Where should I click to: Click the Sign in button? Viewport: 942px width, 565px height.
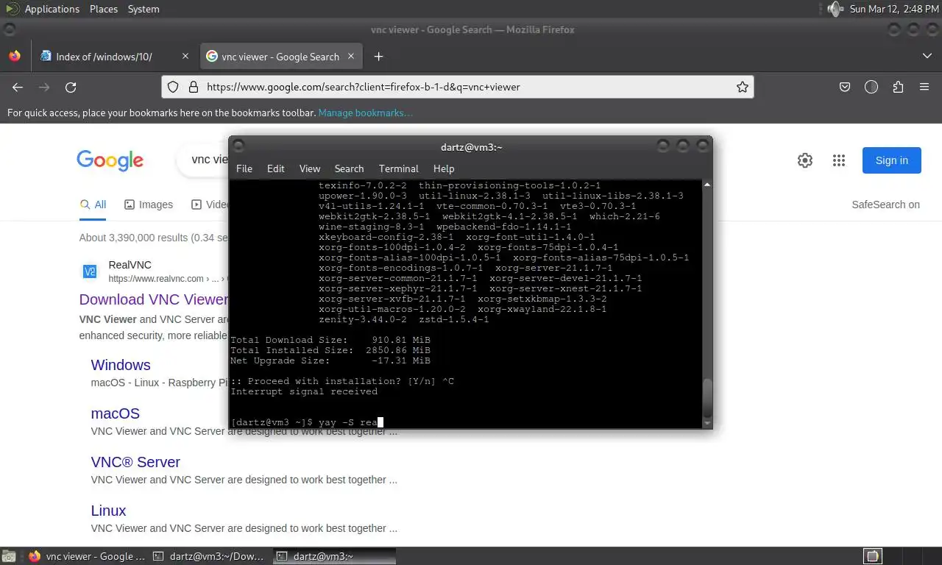tap(892, 160)
